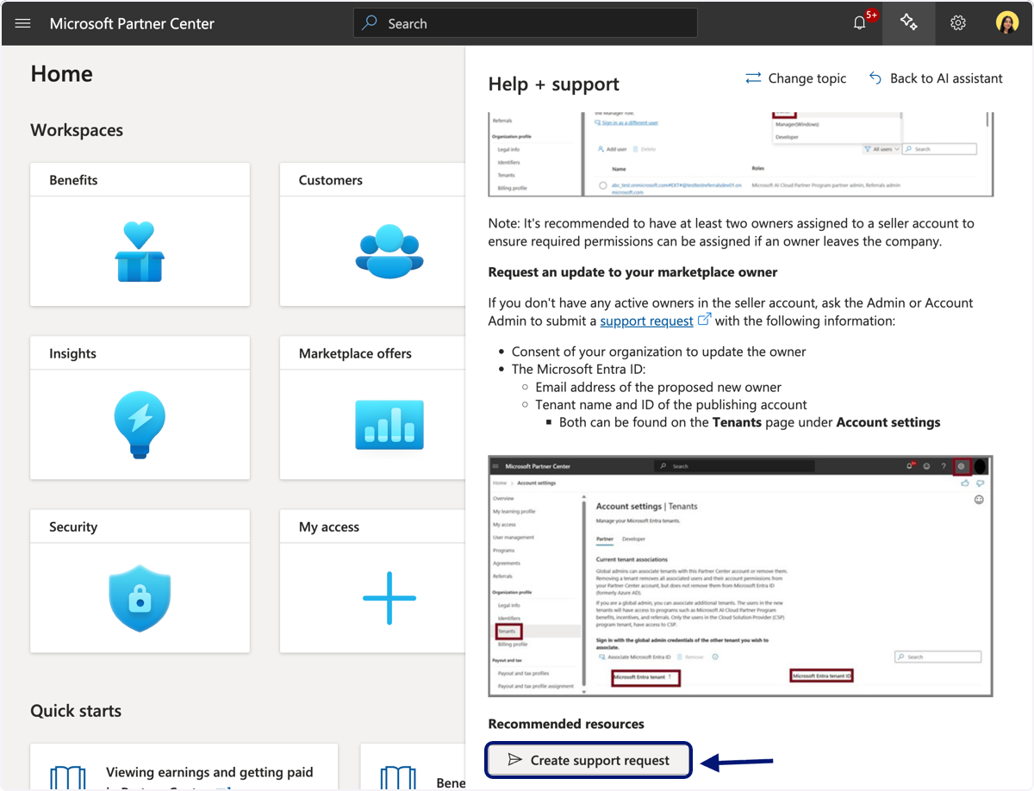Click the Back to AI assistant arrow icon
Screen dimensions: 1034x791
(x=875, y=78)
